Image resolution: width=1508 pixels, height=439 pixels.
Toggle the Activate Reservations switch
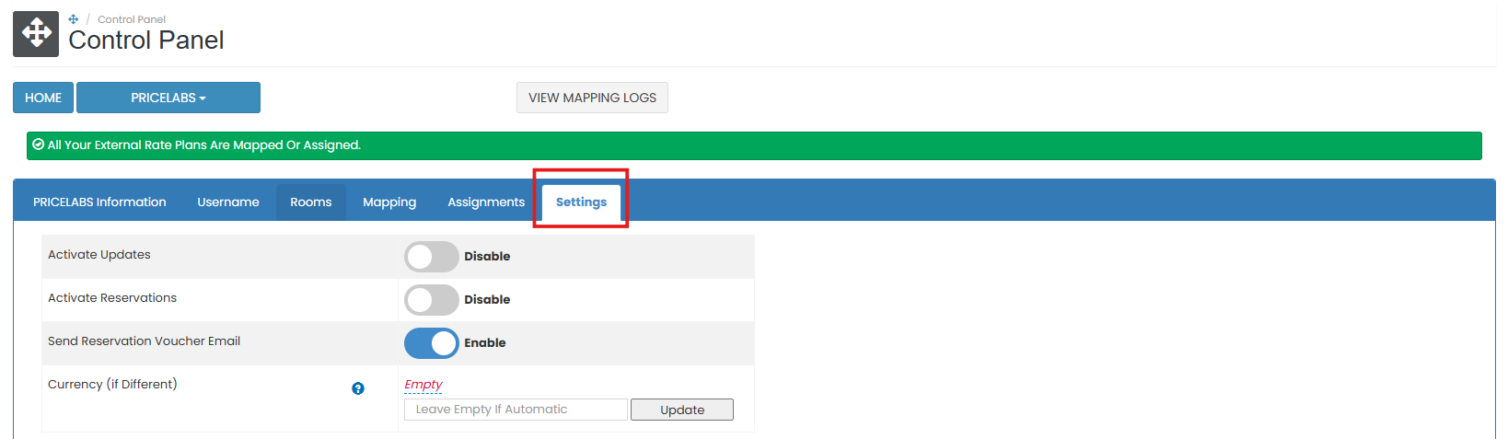tap(432, 300)
